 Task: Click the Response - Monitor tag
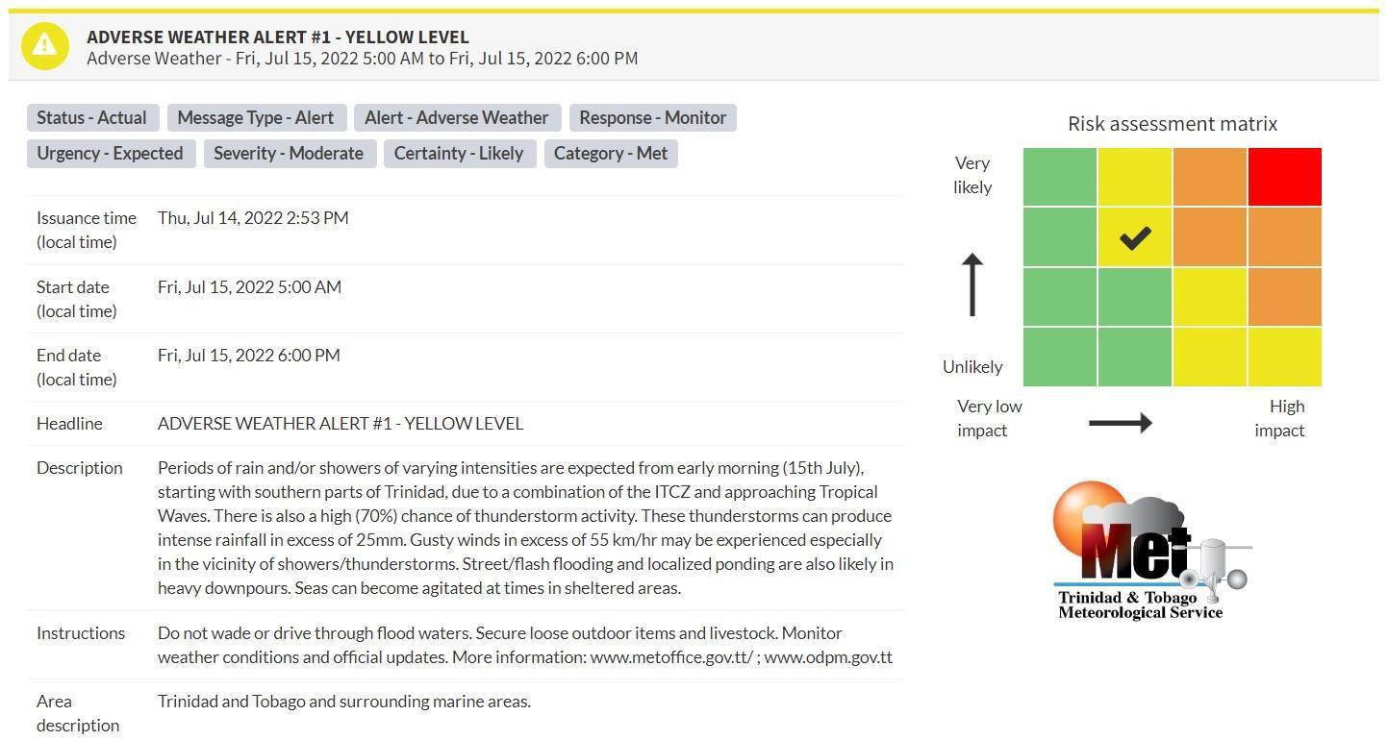coord(652,118)
